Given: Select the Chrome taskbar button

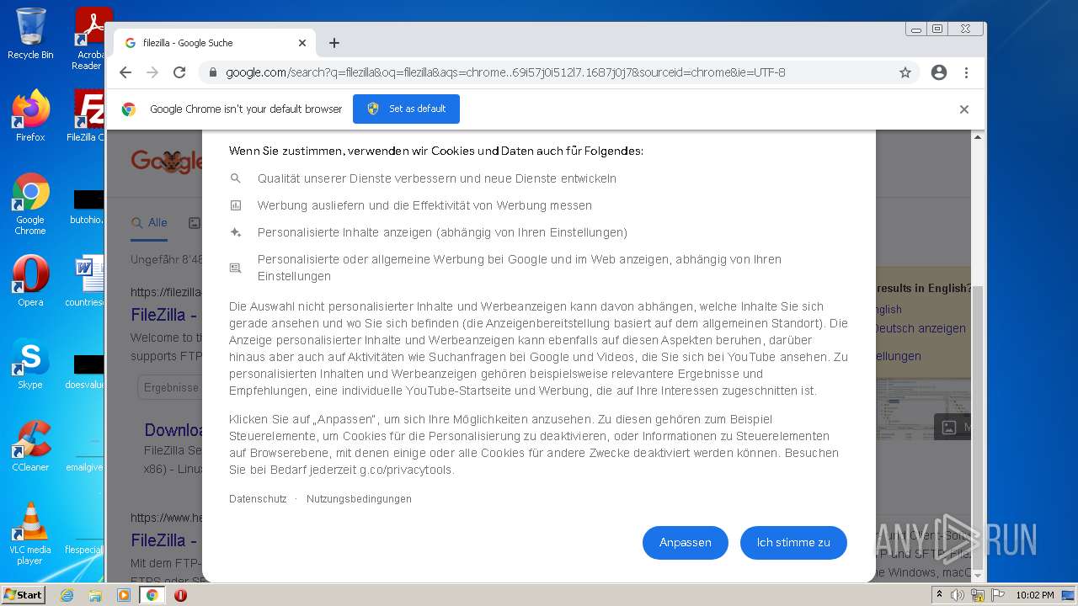Looking at the screenshot, I should point(152,595).
